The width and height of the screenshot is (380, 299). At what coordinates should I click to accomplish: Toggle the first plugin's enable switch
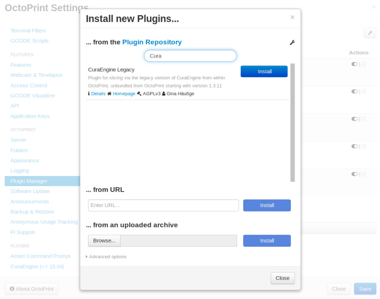pyautogui.click(x=355, y=64)
